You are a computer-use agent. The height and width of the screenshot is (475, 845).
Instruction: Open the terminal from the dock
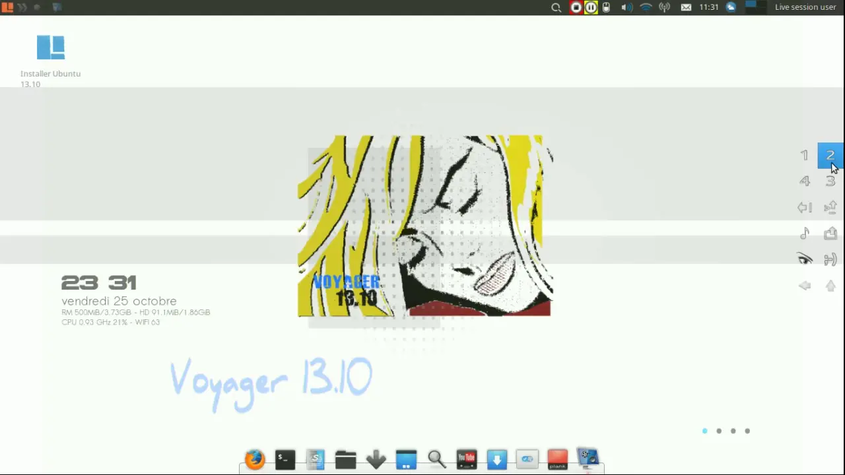(285, 459)
